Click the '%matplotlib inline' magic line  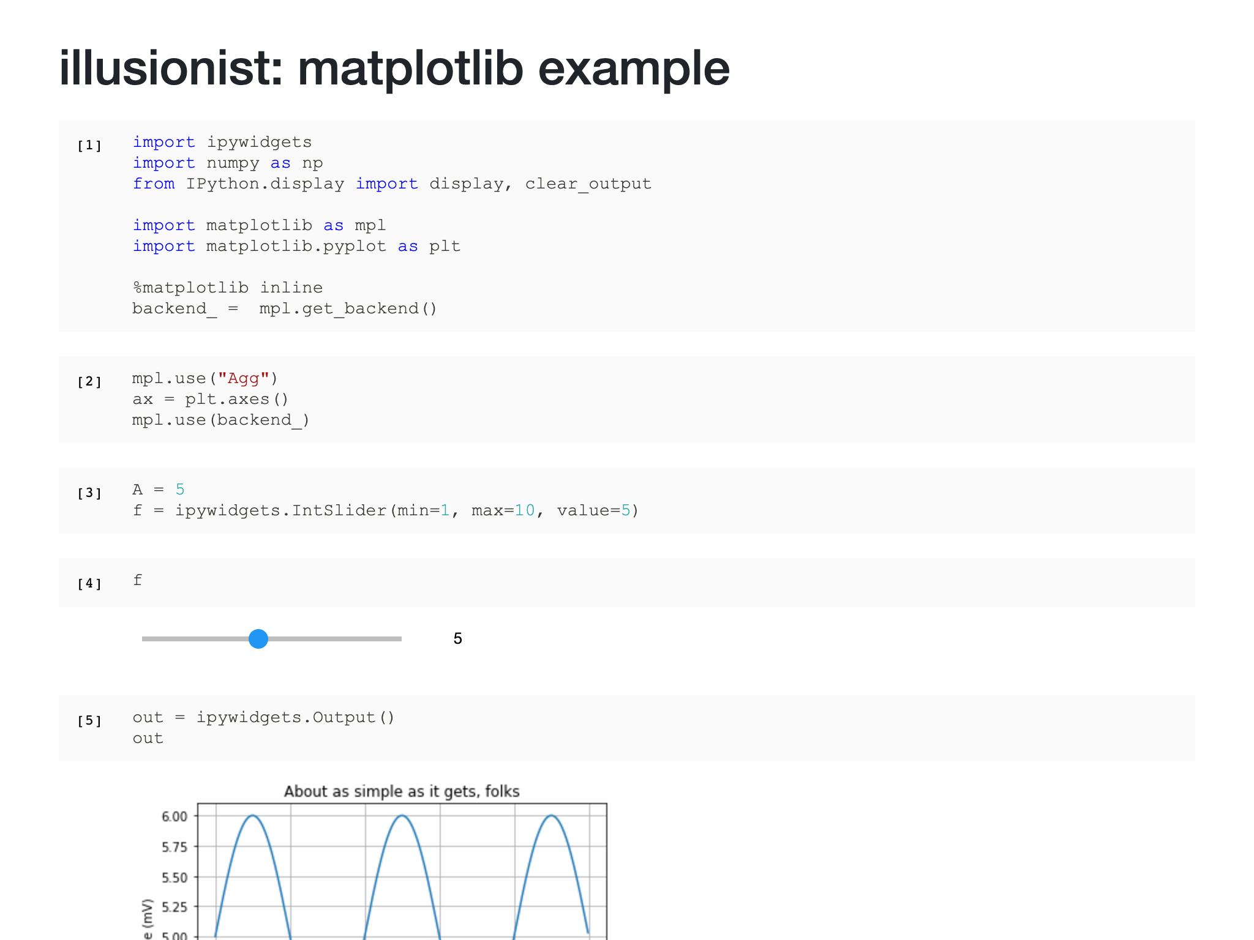228,287
